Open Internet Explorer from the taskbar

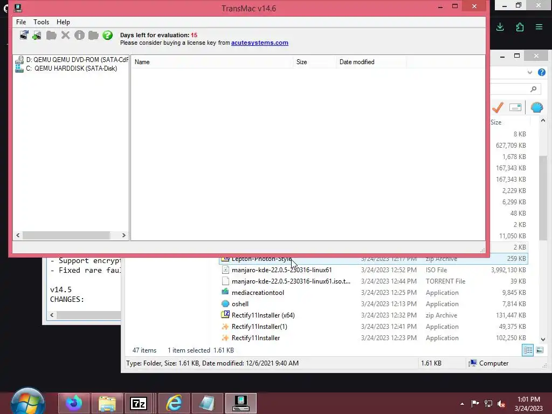[174, 403]
